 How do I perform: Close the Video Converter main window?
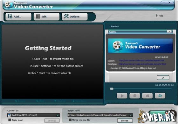pyautogui.click(x=169, y=3)
